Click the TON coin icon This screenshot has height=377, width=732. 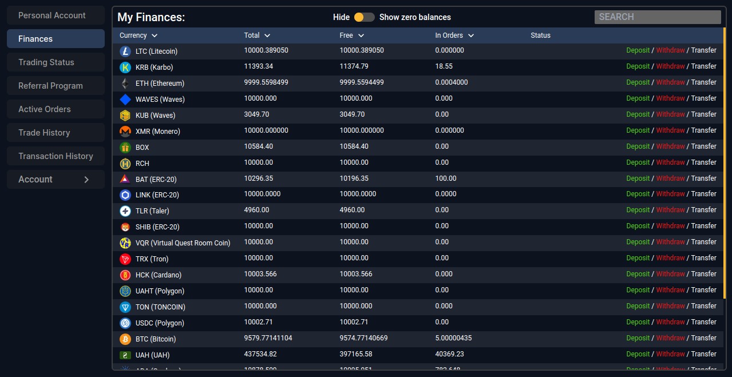coord(125,307)
